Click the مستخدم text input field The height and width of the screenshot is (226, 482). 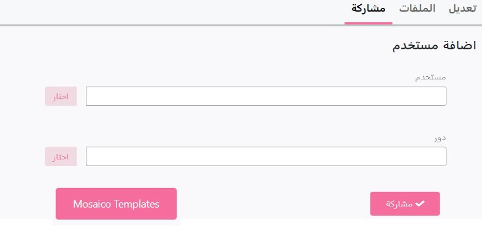click(x=266, y=96)
